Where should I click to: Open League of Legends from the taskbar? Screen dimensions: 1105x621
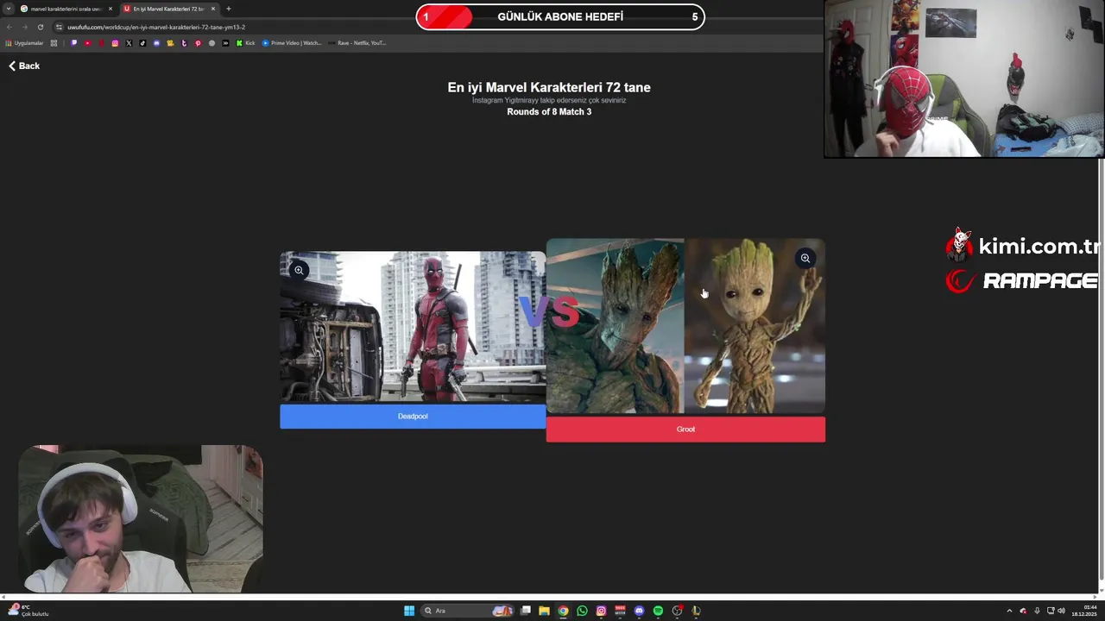(696, 611)
